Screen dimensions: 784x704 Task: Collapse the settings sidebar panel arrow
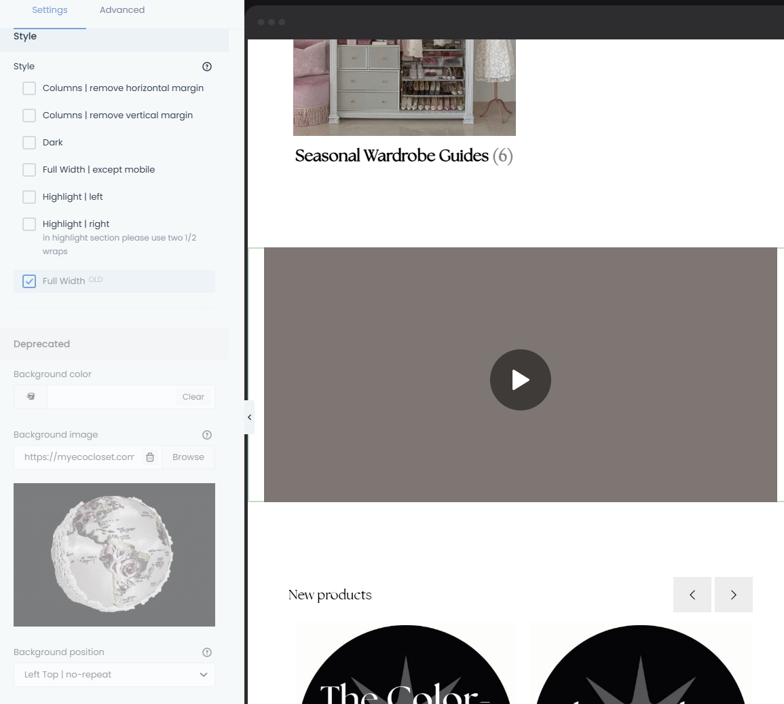pos(249,417)
